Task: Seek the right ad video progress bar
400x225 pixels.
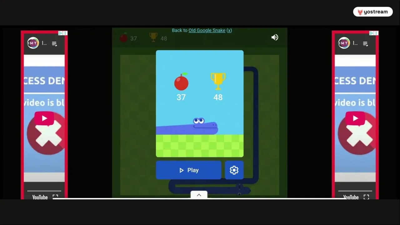Action: tap(355, 191)
